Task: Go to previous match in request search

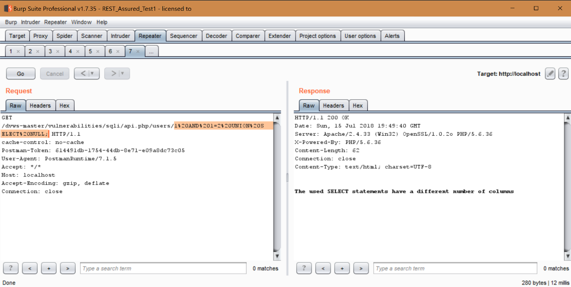Action: click(30, 268)
